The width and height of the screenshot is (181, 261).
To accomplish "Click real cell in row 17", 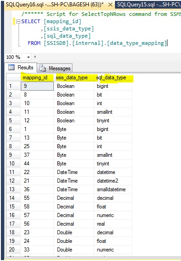I will coord(113,224).
